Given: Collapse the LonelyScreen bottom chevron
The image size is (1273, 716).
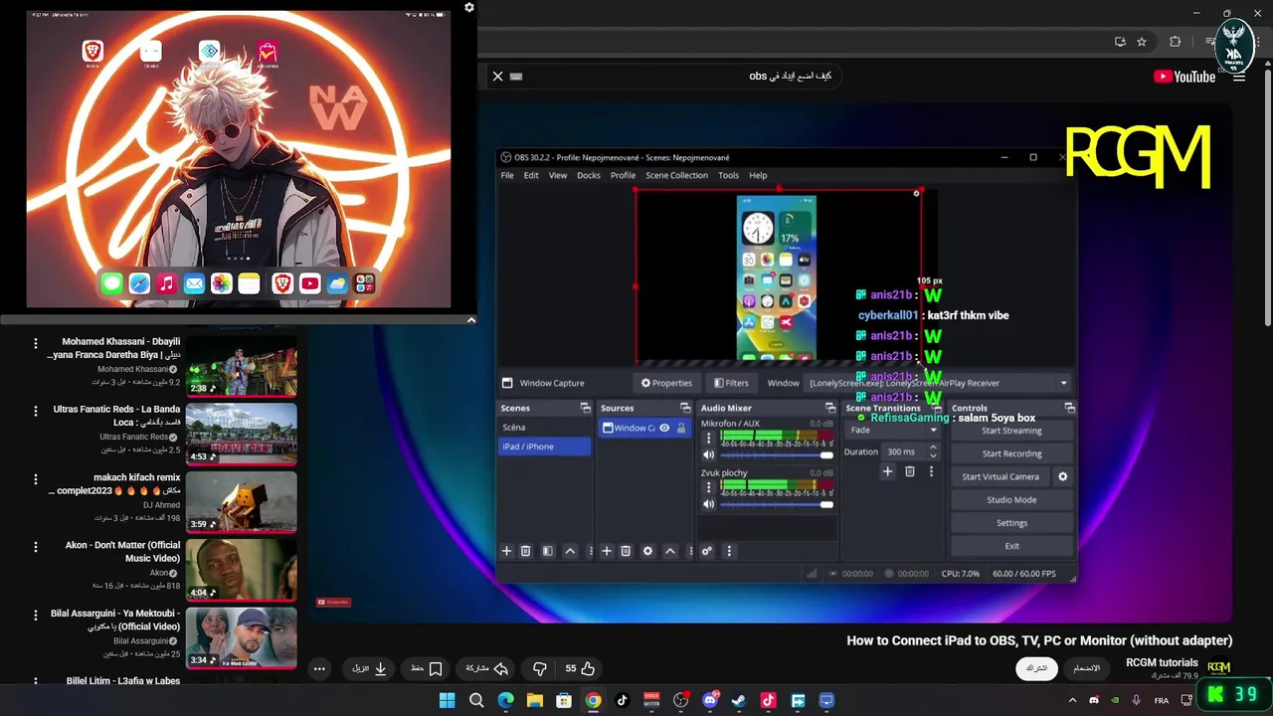Looking at the screenshot, I should pos(471,320).
